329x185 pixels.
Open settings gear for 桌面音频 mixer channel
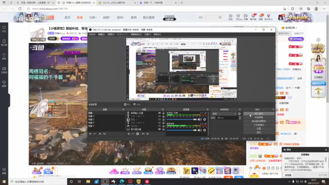point(204,130)
